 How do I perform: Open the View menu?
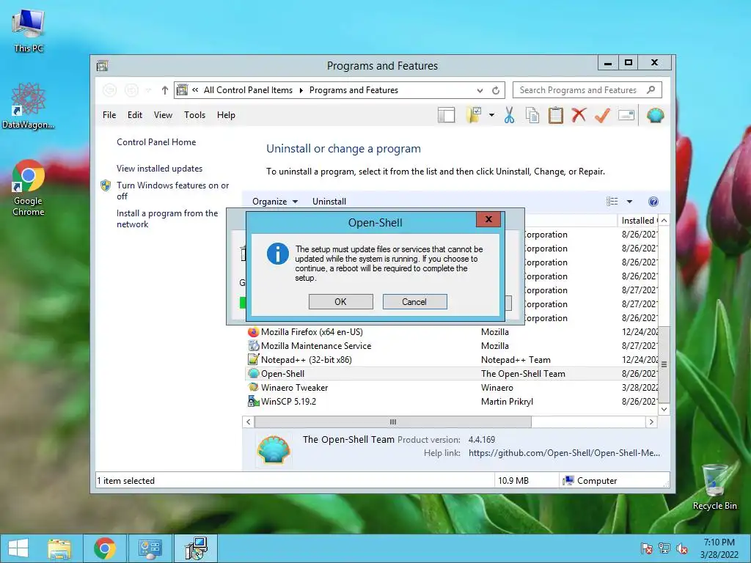click(163, 115)
